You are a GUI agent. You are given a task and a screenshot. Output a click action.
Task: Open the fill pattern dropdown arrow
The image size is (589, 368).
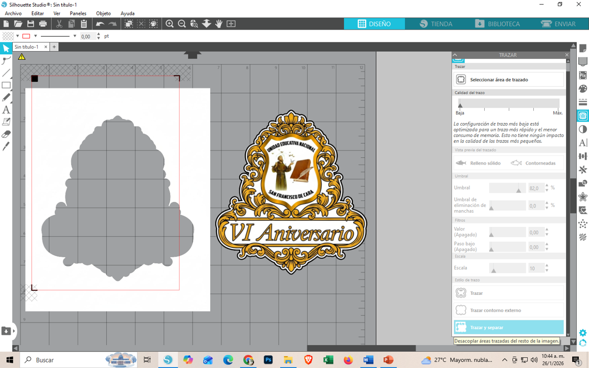[17, 36]
